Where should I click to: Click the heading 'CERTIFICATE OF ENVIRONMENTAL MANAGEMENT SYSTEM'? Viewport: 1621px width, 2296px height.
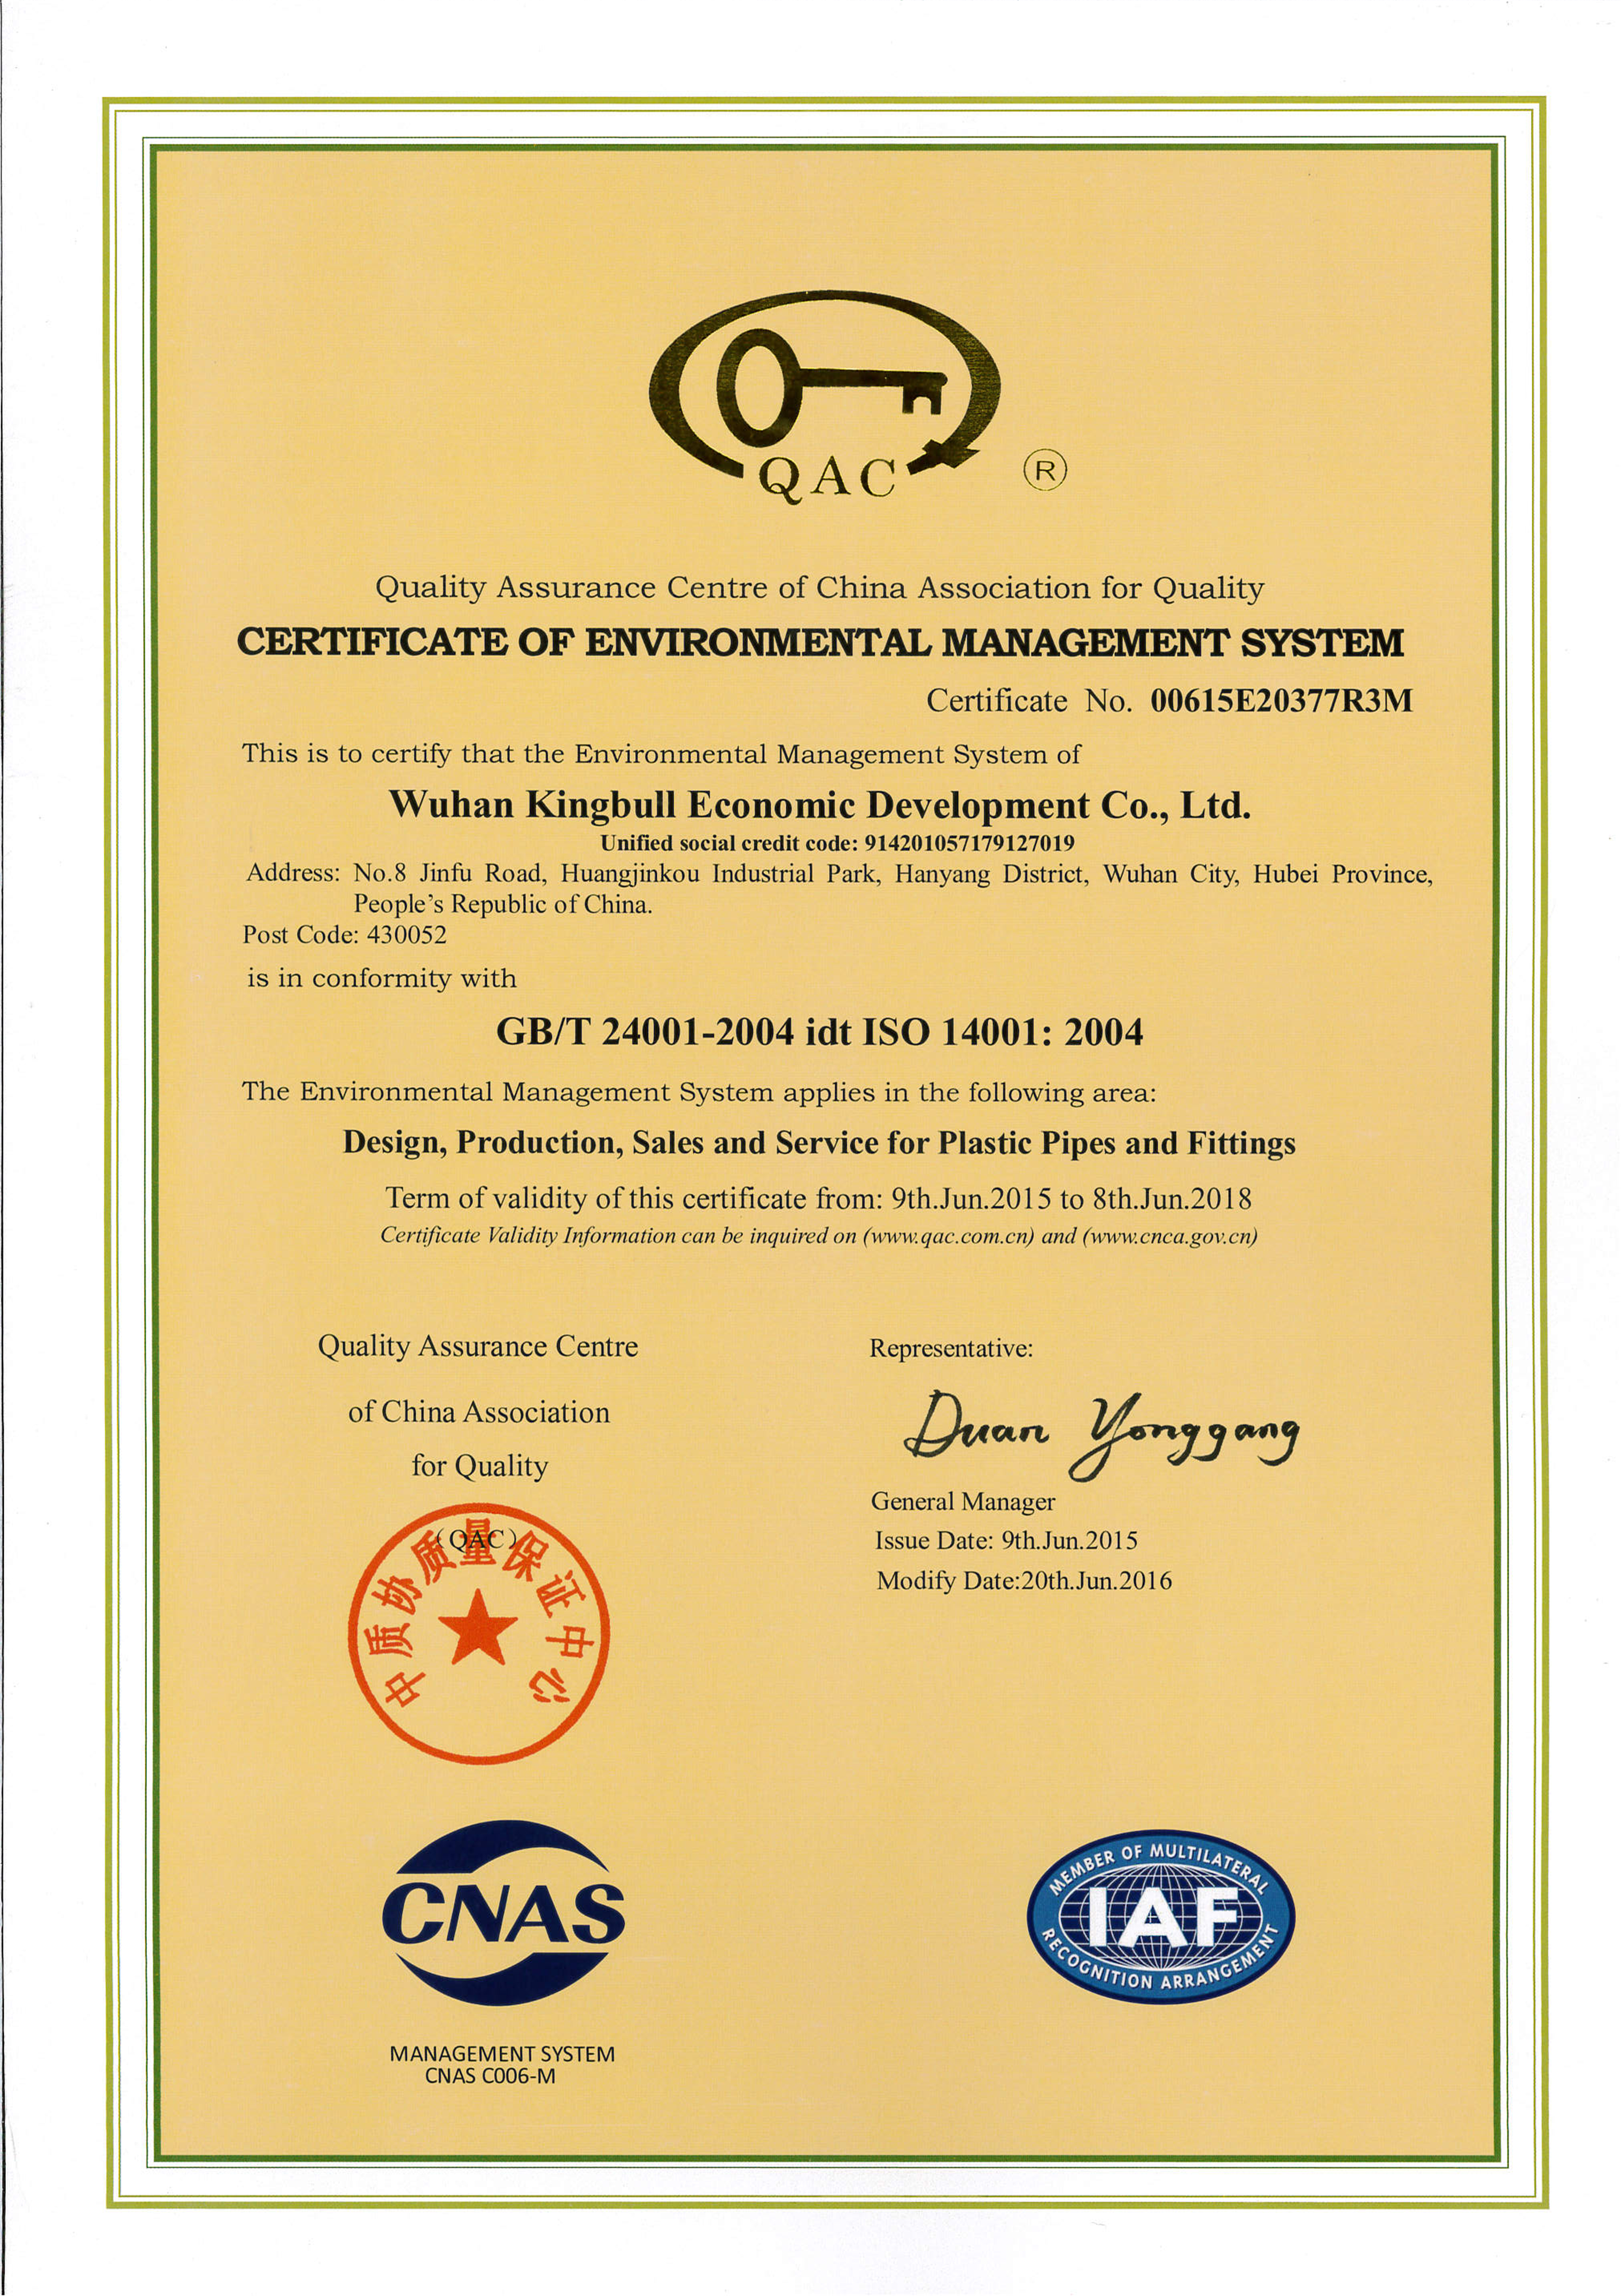tap(820, 643)
